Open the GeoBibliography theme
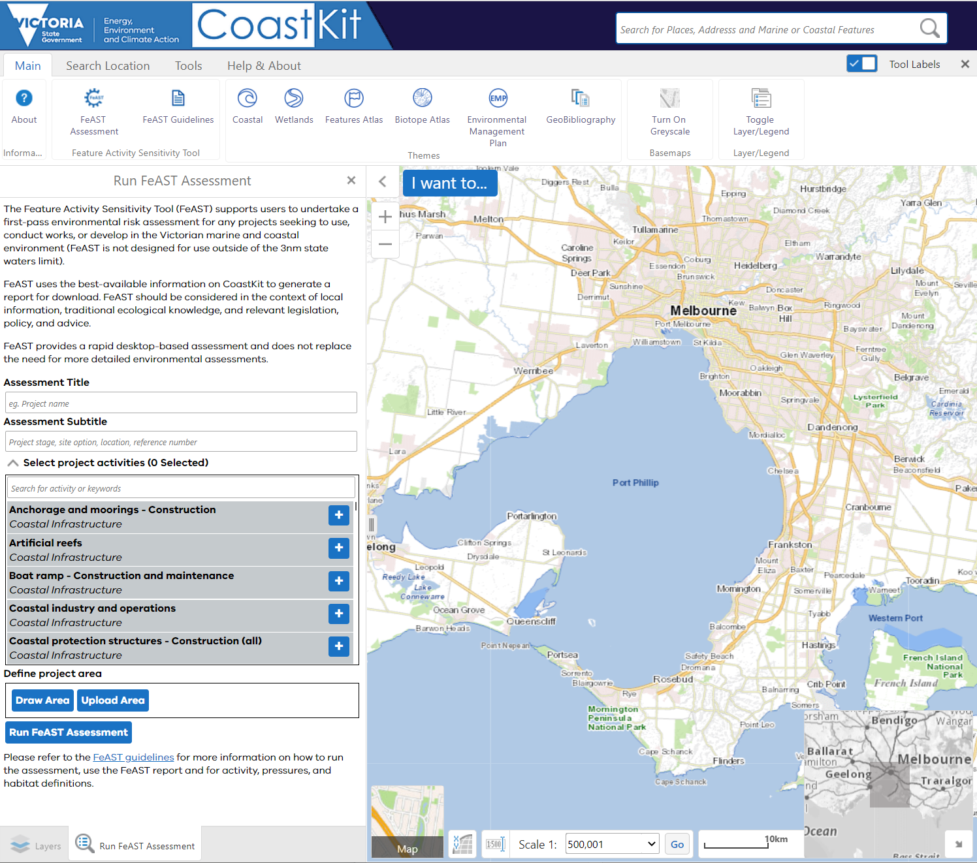This screenshot has width=977, height=863. coord(581,98)
